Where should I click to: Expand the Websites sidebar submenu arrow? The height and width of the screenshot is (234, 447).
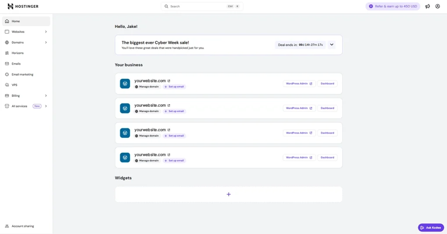click(x=46, y=32)
